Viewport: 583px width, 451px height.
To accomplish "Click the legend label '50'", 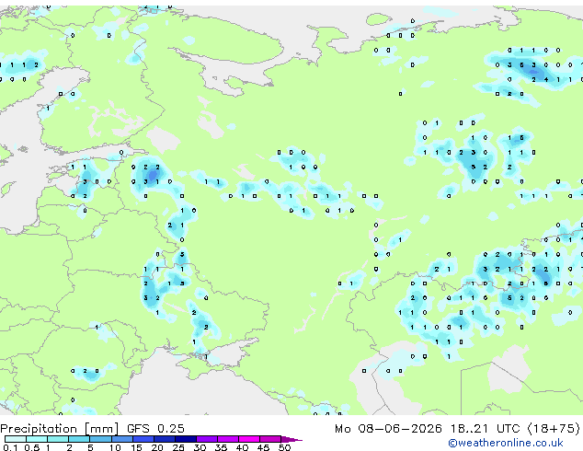I will (x=284, y=447).
